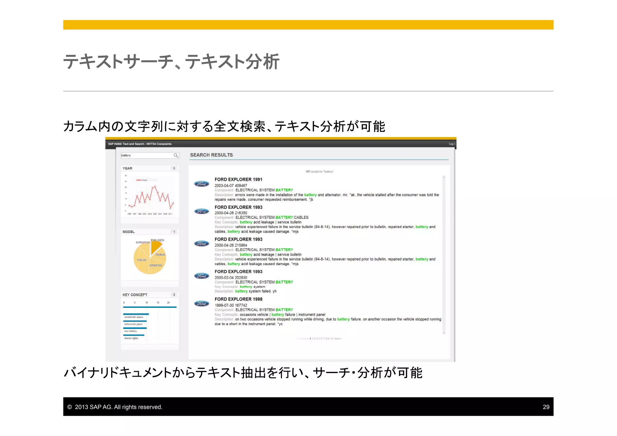Image resolution: width=617 pixels, height=436 pixels.
Task: Click the peak point on year chart
Action: [x=155, y=187]
